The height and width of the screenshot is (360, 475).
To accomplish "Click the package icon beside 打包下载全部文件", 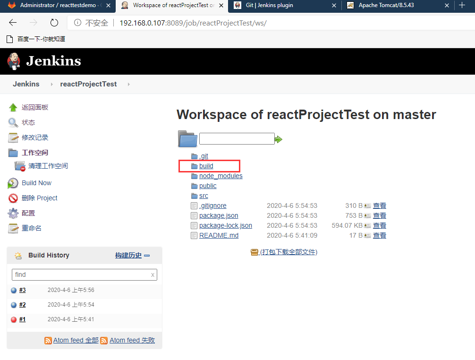I will pyautogui.click(x=254, y=252).
